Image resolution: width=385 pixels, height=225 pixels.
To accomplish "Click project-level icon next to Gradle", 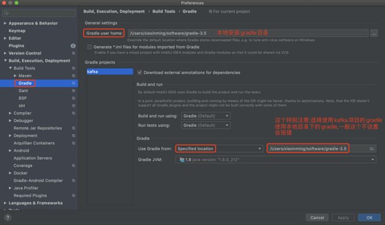I will [x=73, y=83].
